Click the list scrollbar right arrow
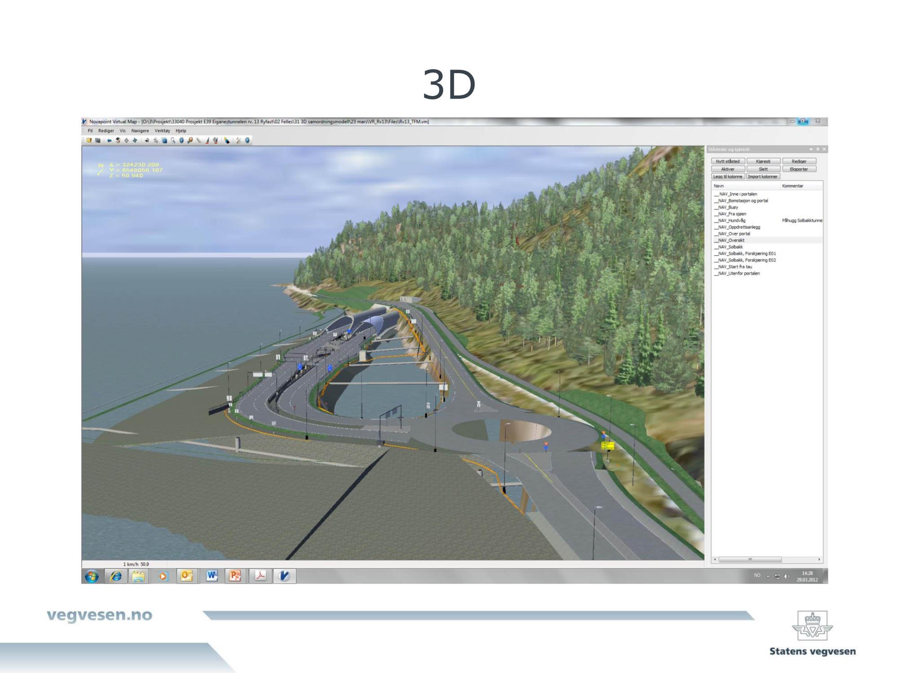The width and height of the screenshot is (898, 673). (x=819, y=559)
